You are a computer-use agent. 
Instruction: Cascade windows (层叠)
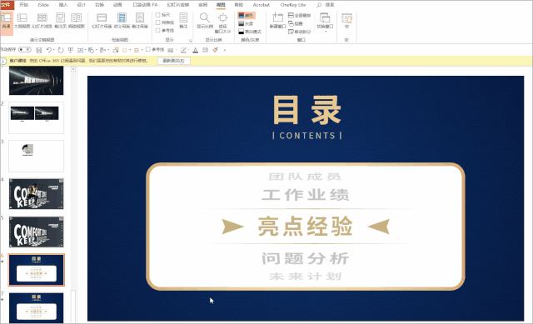[296, 23]
